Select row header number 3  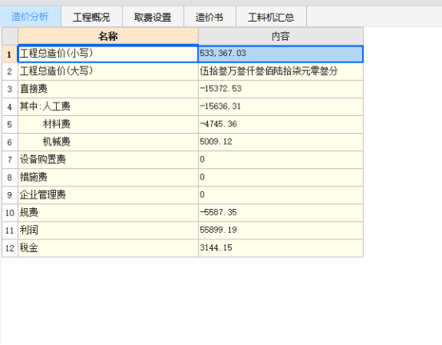tap(10, 89)
